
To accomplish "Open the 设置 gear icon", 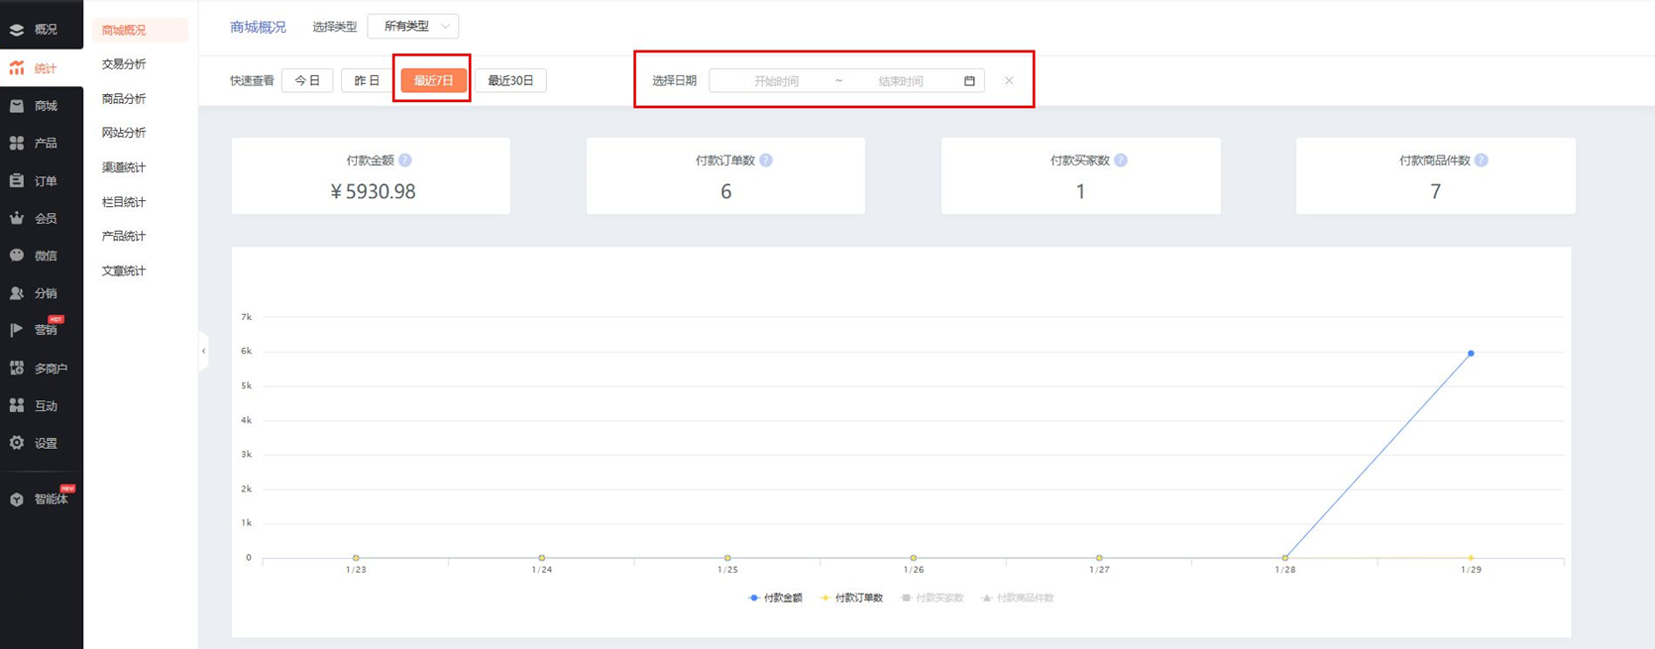I will tap(17, 443).
